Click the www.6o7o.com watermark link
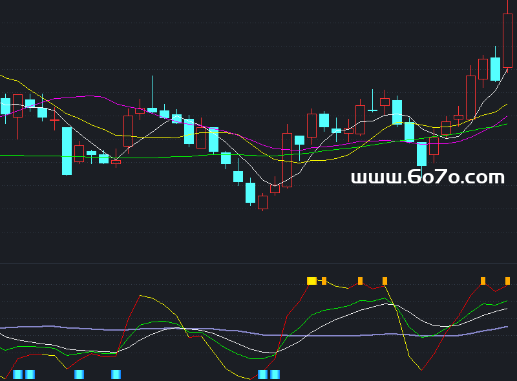 [x=427, y=178]
